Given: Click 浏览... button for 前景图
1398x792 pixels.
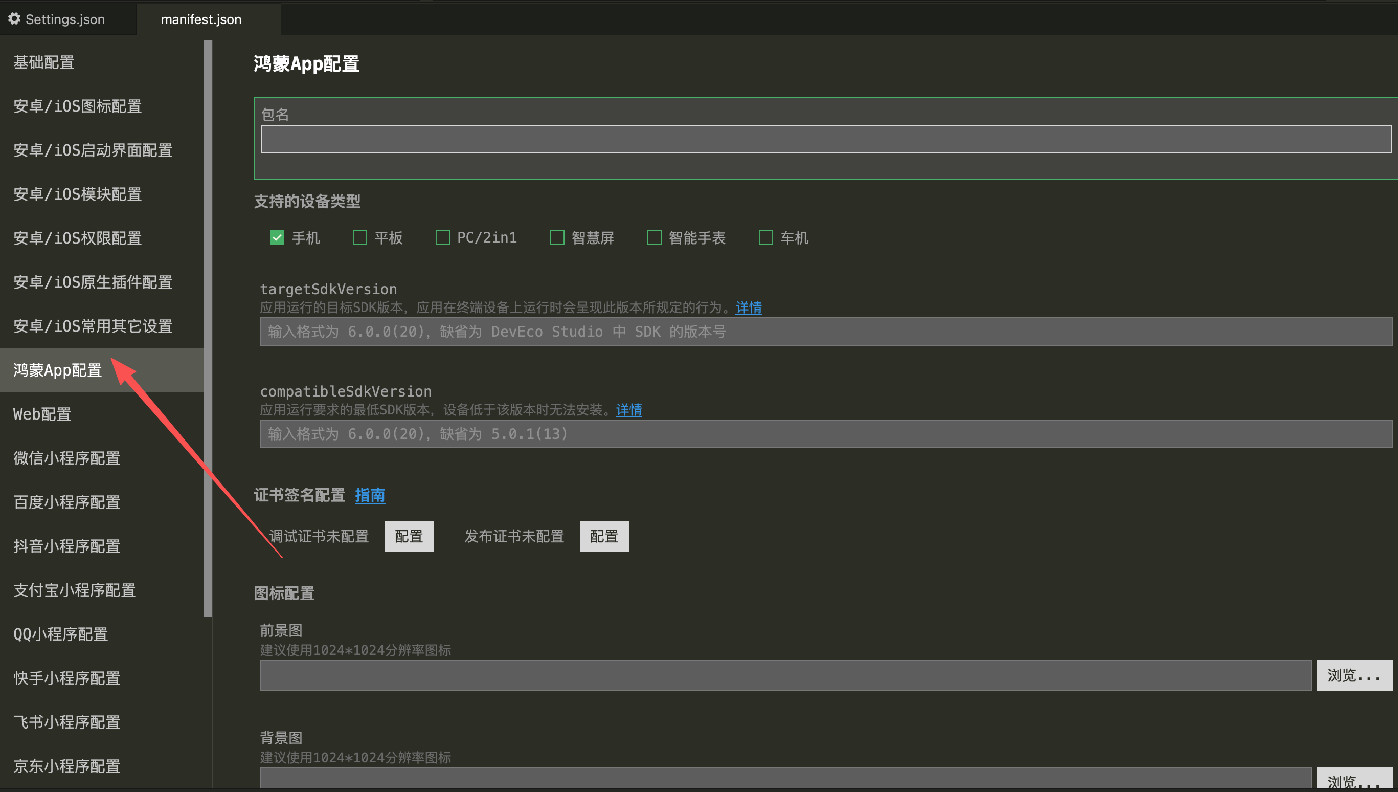Looking at the screenshot, I should 1355,675.
